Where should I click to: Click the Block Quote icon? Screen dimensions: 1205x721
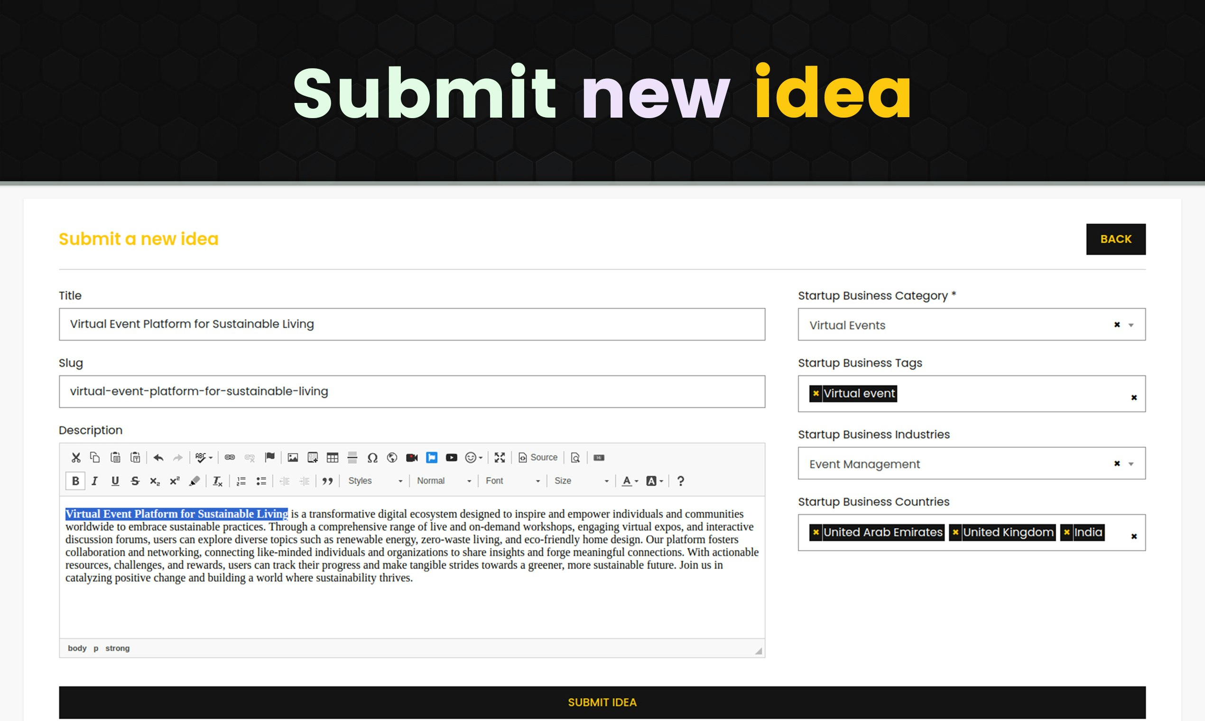point(327,481)
